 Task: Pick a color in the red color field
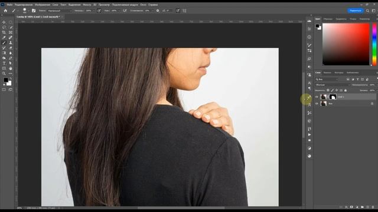click(x=346, y=44)
